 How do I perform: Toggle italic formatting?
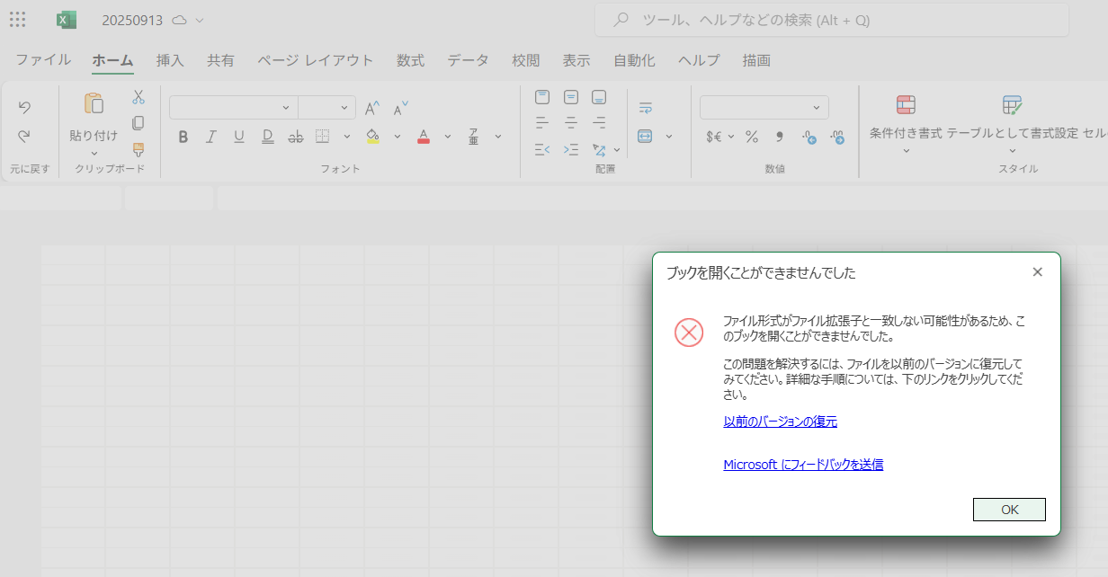210,137
